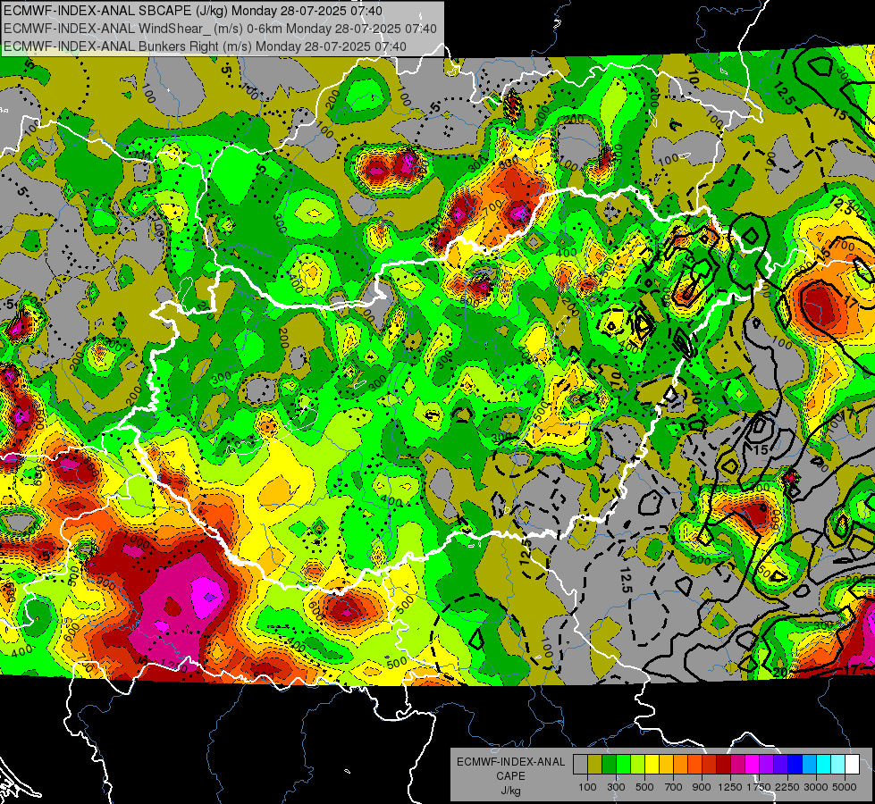Viewport: 875px width, 804px height.
Task: Click the legend value label 5000
Action: (844, 787)
